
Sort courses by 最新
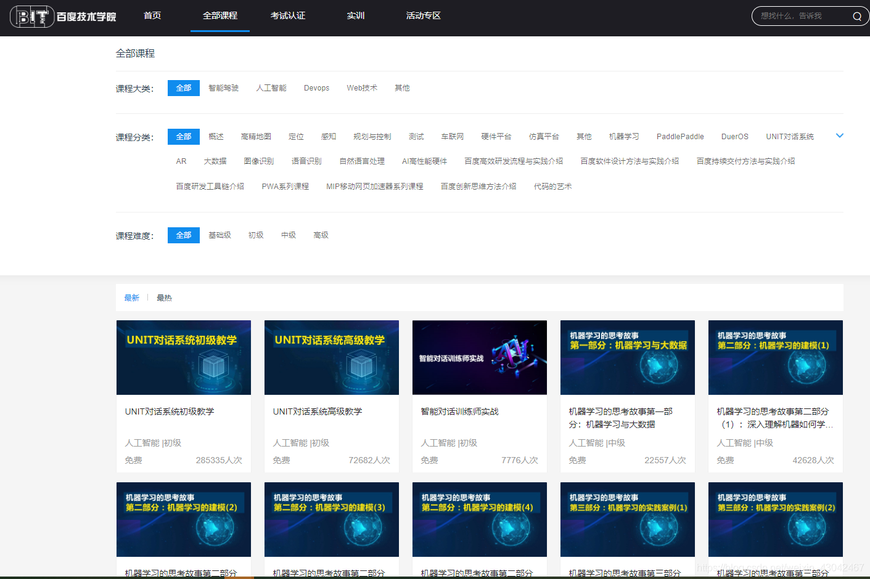tap(132, 298)
